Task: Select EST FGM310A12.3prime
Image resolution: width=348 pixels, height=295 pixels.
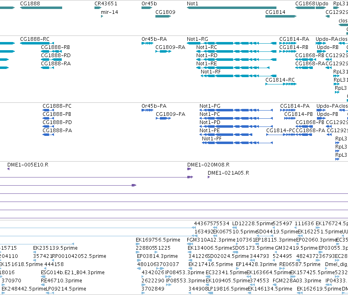Action: point(190,244)
